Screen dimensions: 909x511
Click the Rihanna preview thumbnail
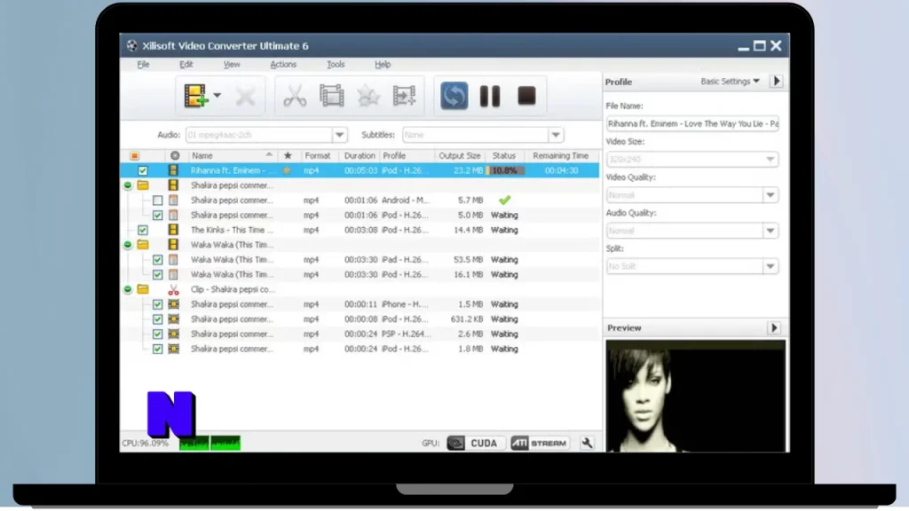(696, 397)
